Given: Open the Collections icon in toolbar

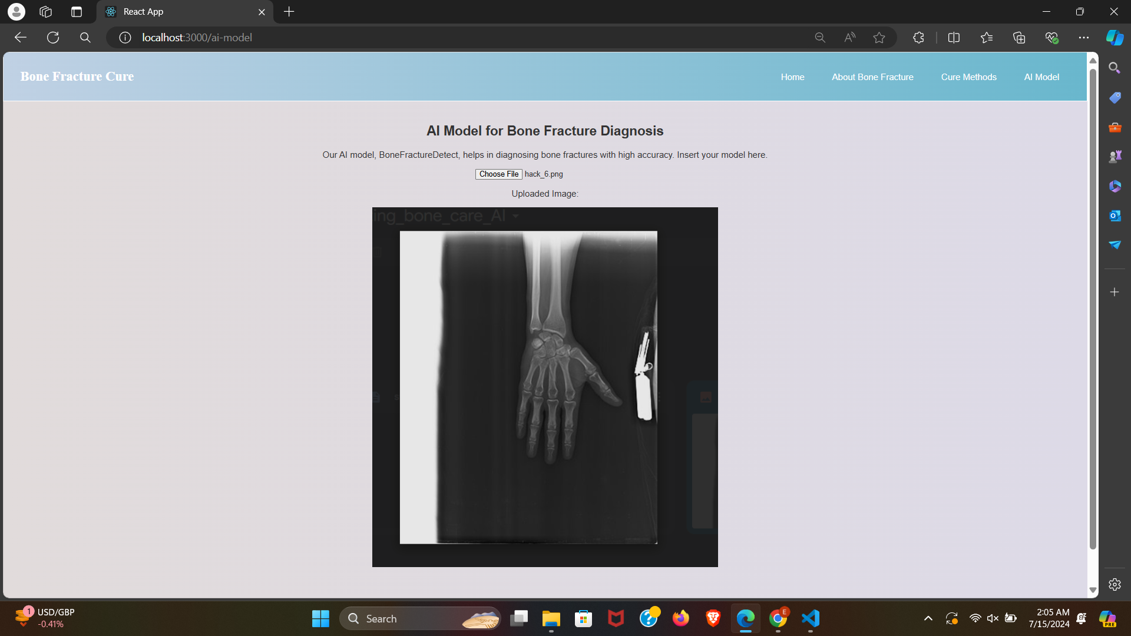Looking at the screenshot, I should [1018, 38].
